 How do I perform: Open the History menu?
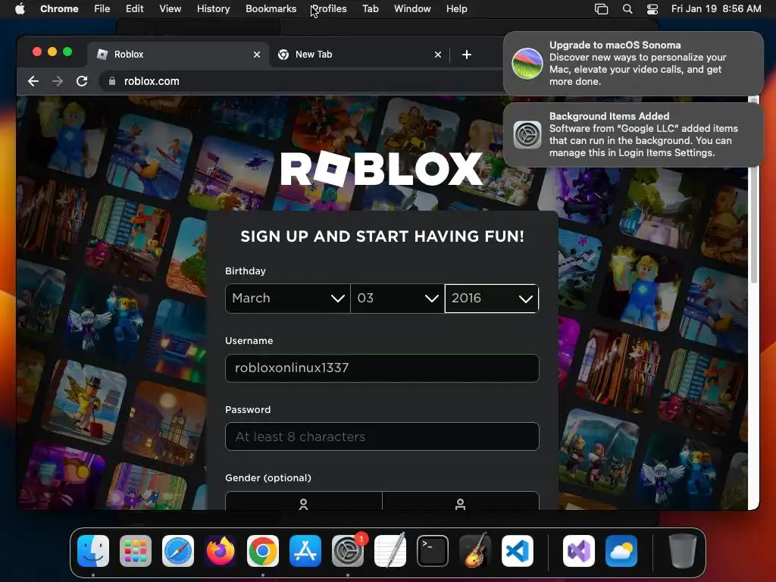point(213,8)
